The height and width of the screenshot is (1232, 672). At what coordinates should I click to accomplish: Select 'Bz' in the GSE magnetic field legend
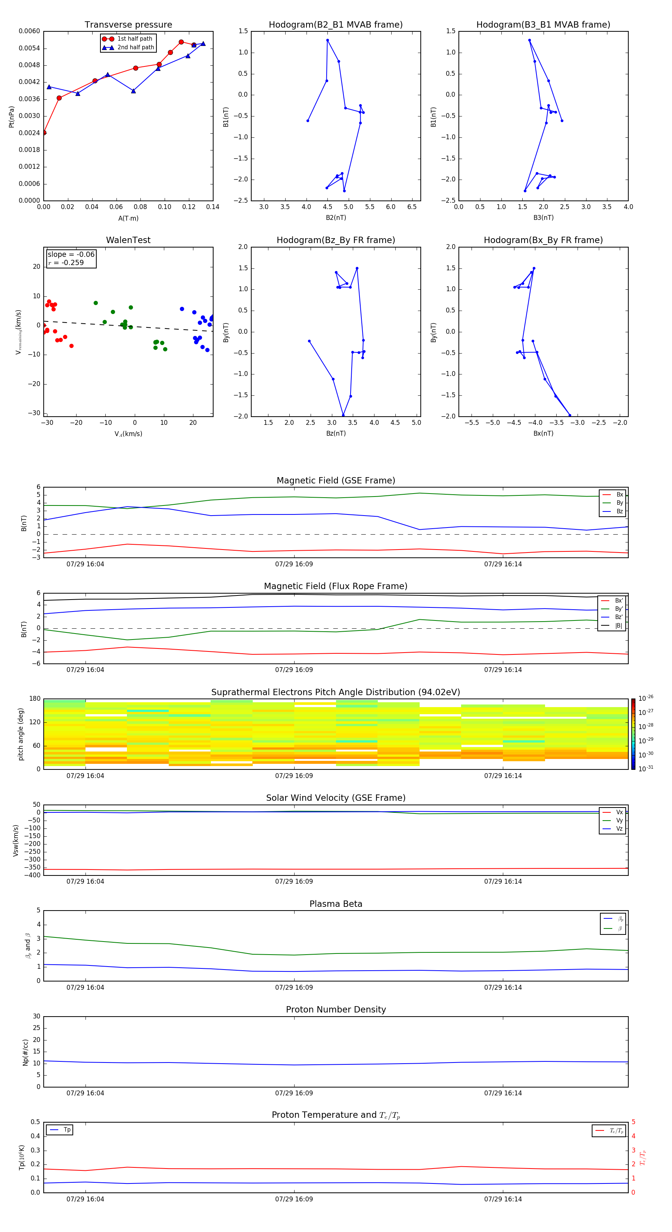(x=613, y=511)
